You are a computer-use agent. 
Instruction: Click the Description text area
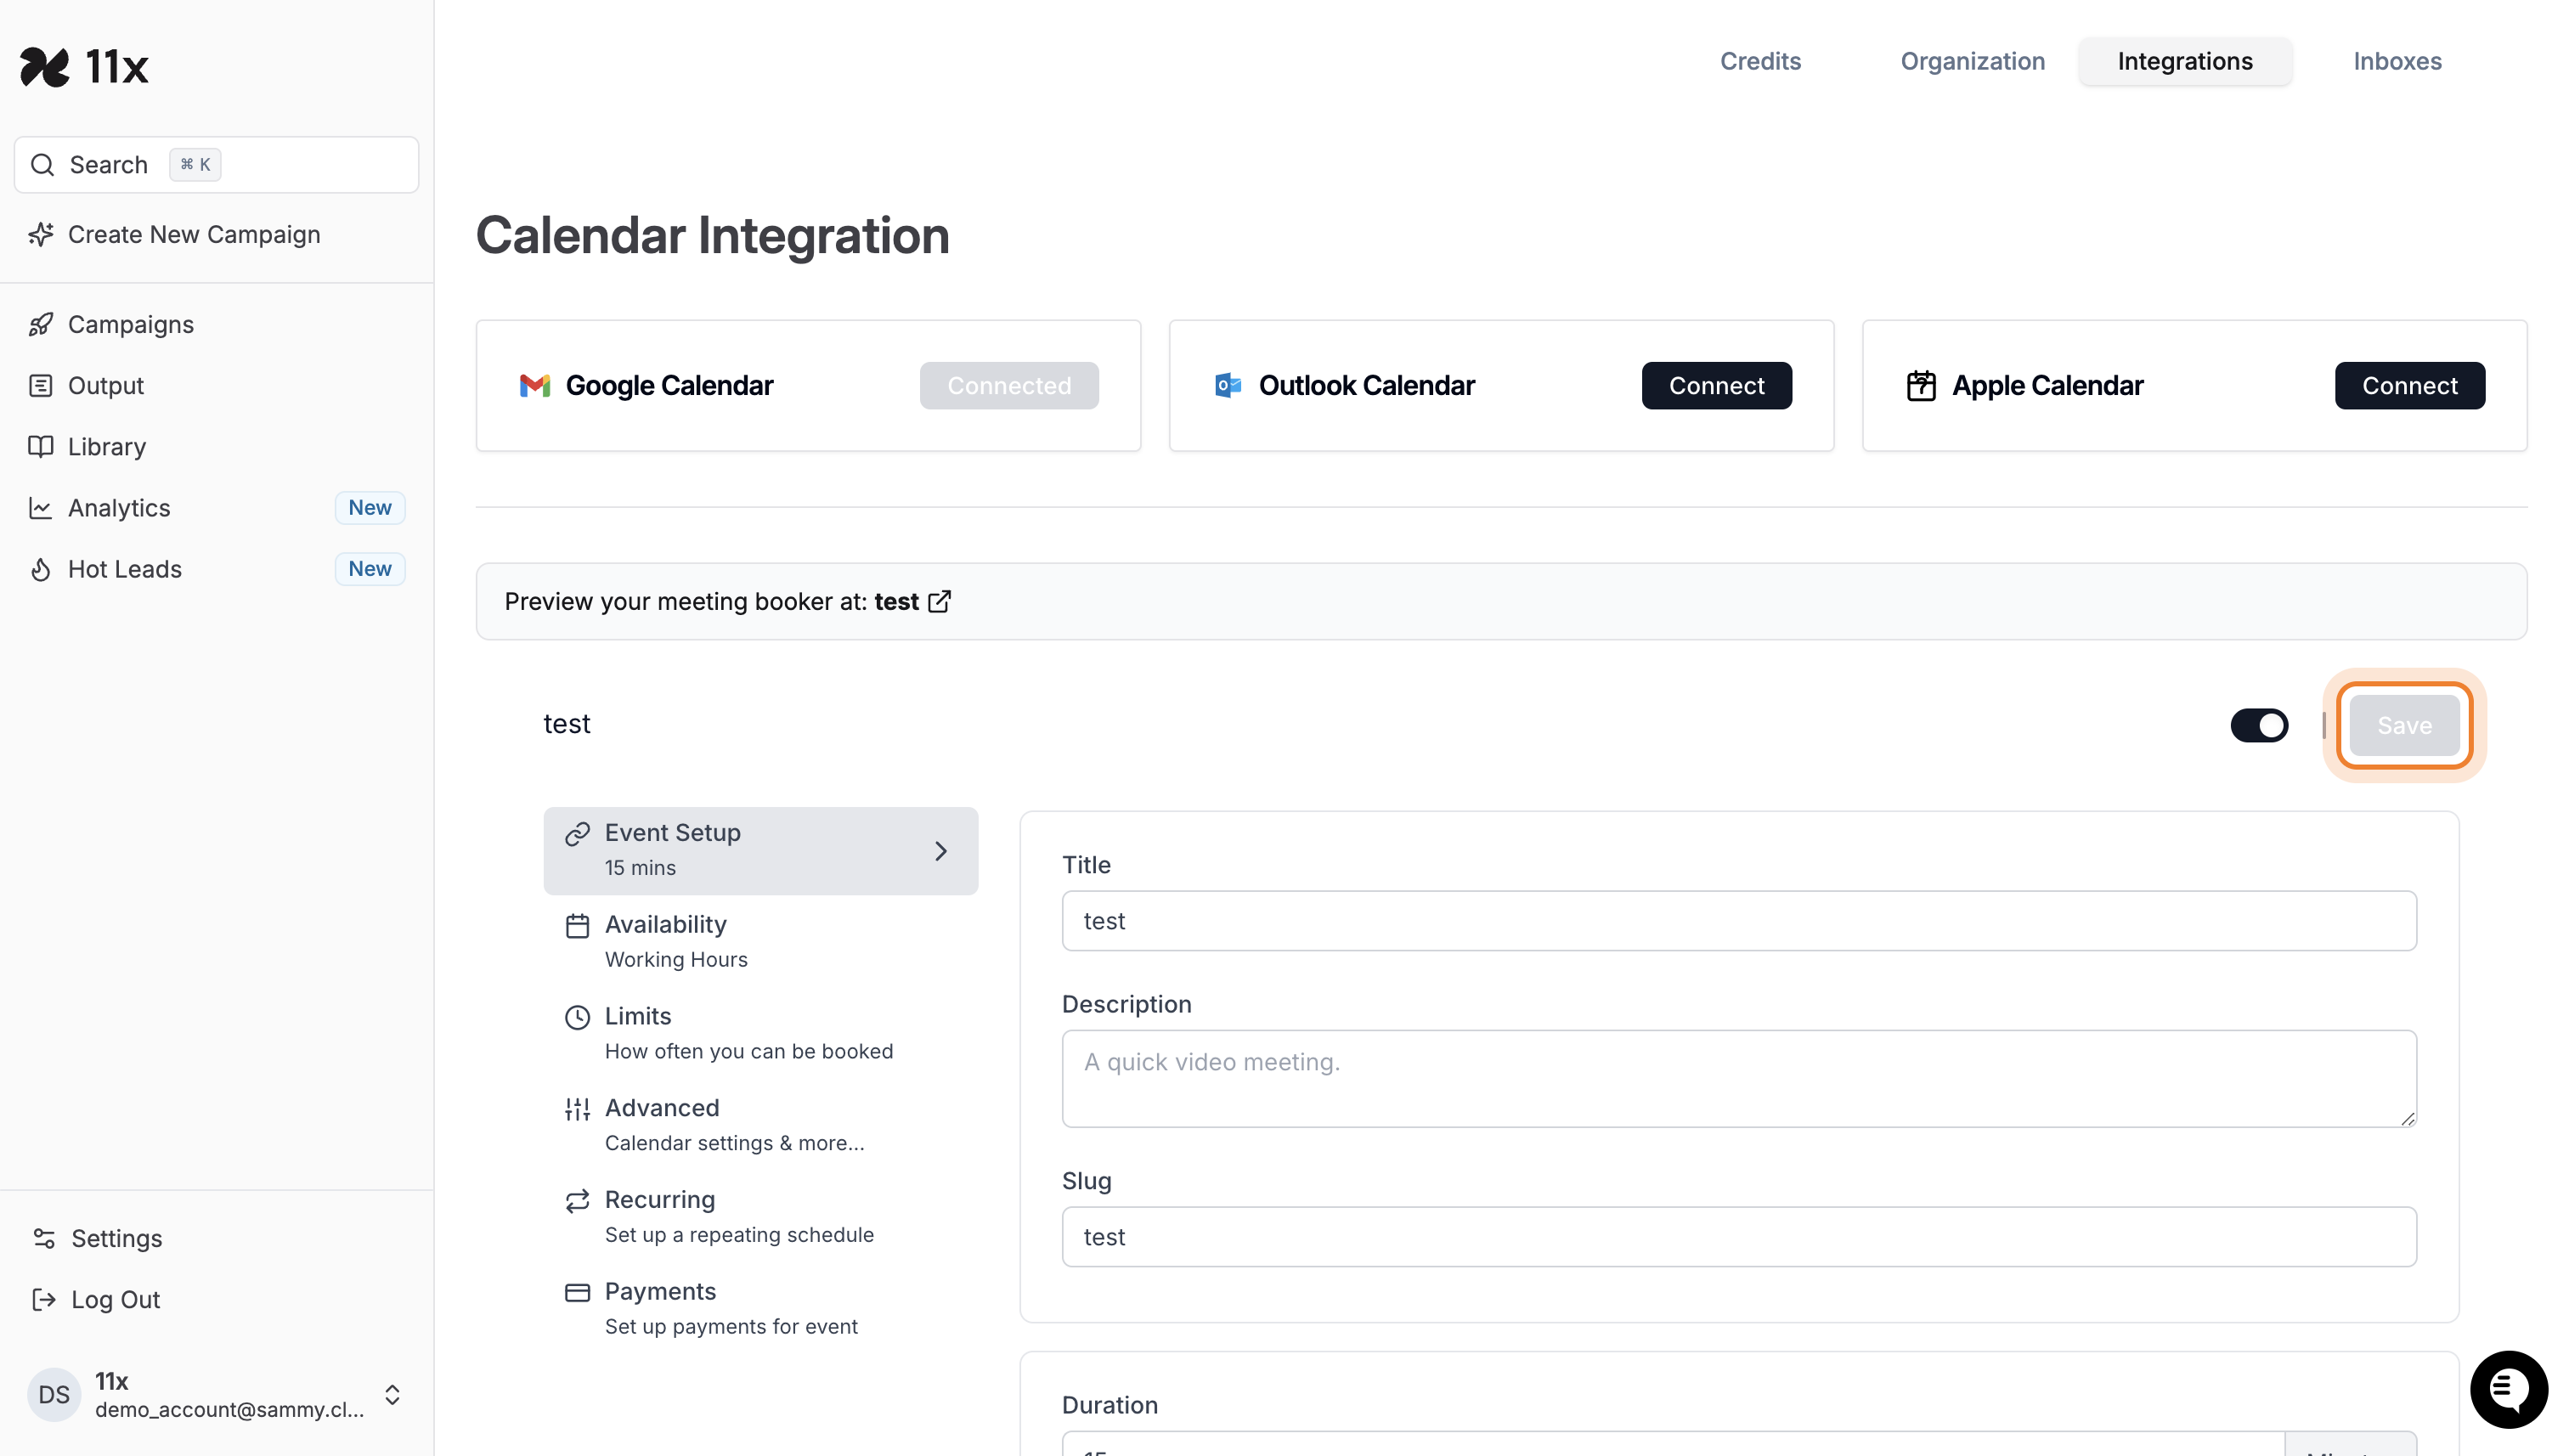point(1739,1078)
